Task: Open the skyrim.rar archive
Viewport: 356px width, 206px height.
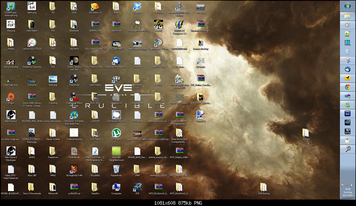Action: click(x=116, y=26)
